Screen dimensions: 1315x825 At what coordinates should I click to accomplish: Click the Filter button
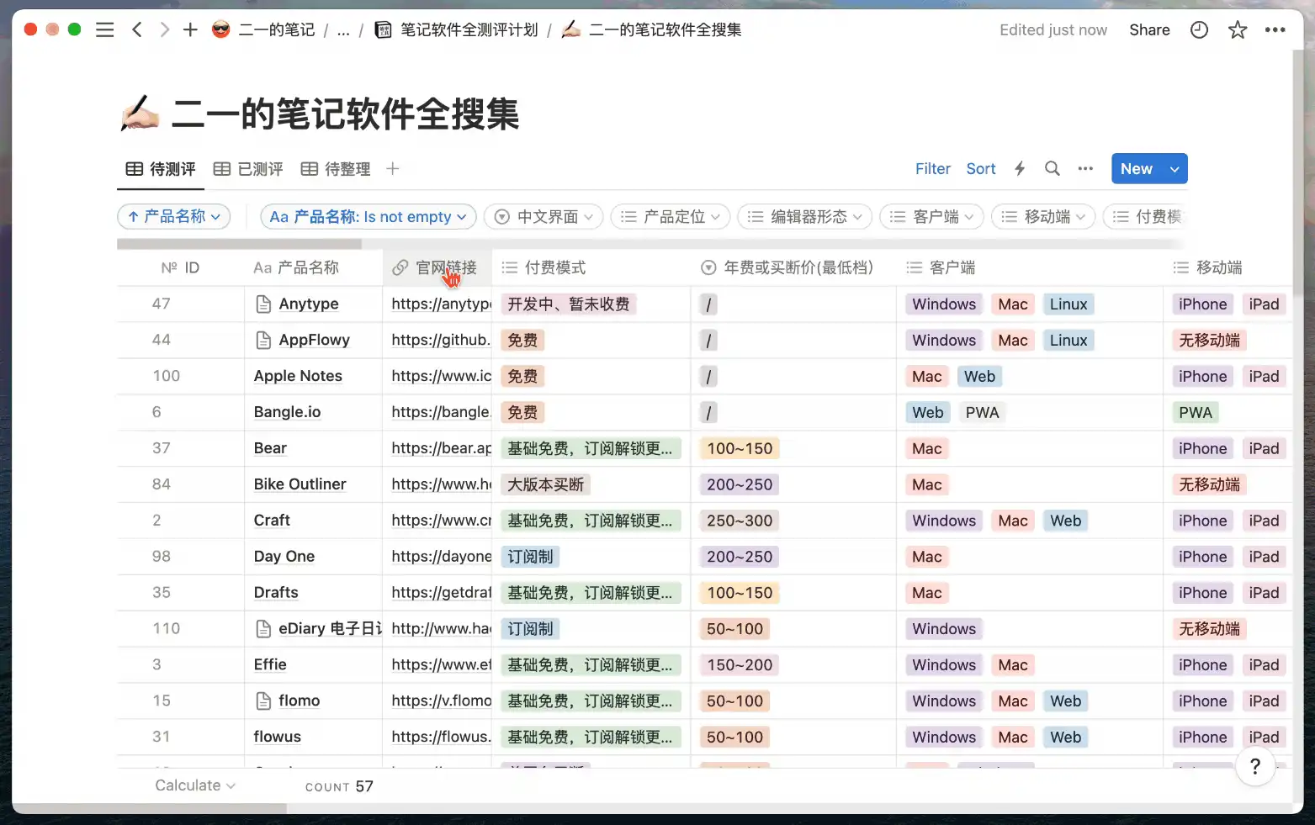tap(932, 169)
